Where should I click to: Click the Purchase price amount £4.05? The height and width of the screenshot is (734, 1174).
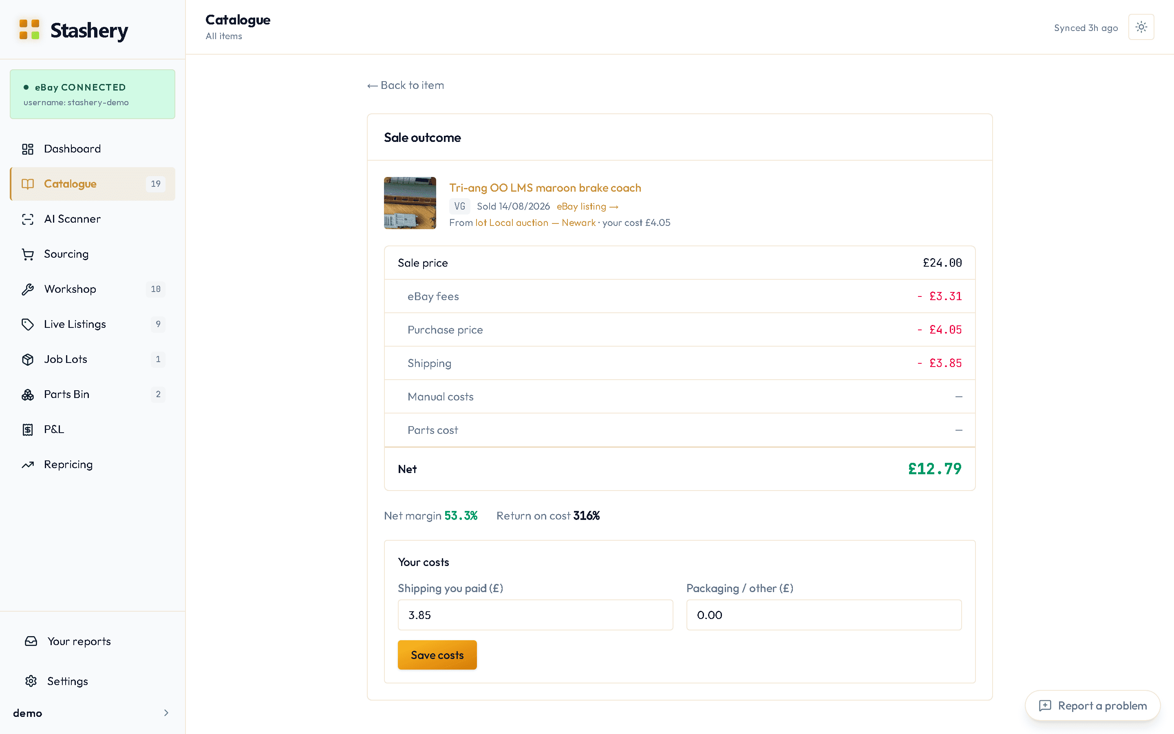[x=939, y=329]
